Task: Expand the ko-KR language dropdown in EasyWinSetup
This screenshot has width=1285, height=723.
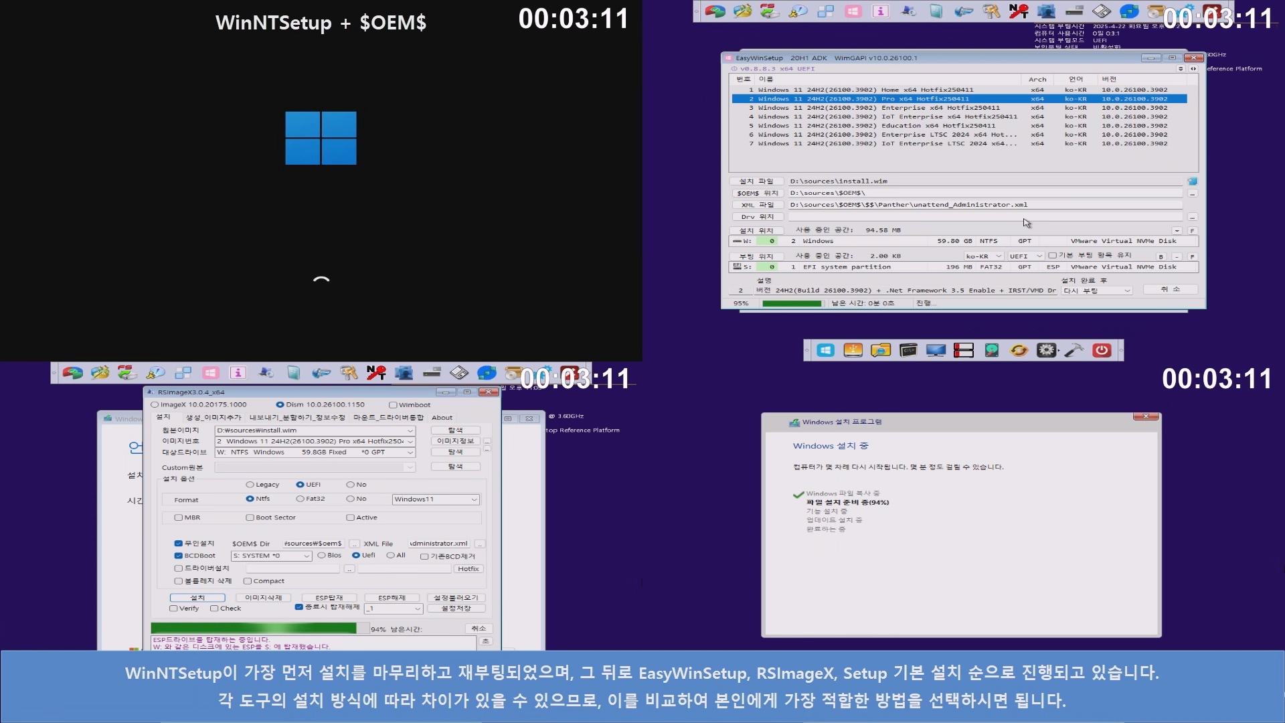Action: tap(999, 256)
